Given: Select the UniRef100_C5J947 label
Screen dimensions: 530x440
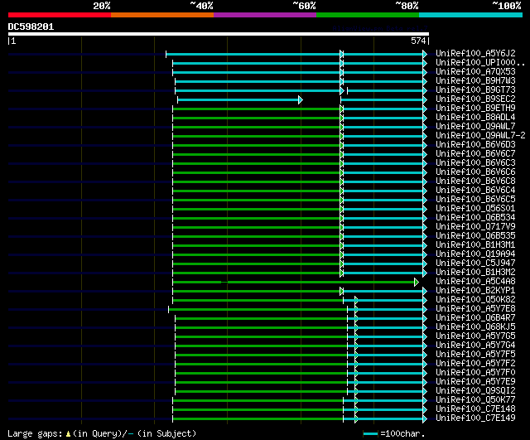Looking at the screenshot, I should pyautogui.click(x=475, y=264).
